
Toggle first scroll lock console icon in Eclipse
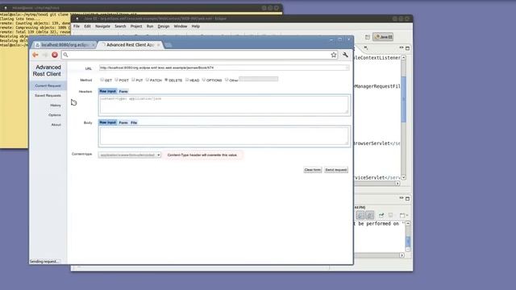(x=360, y=215)
